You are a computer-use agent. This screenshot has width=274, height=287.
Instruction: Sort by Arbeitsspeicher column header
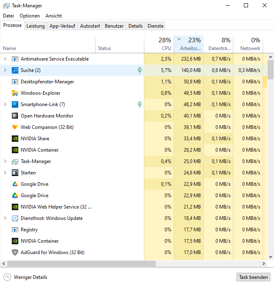(189, 45)
